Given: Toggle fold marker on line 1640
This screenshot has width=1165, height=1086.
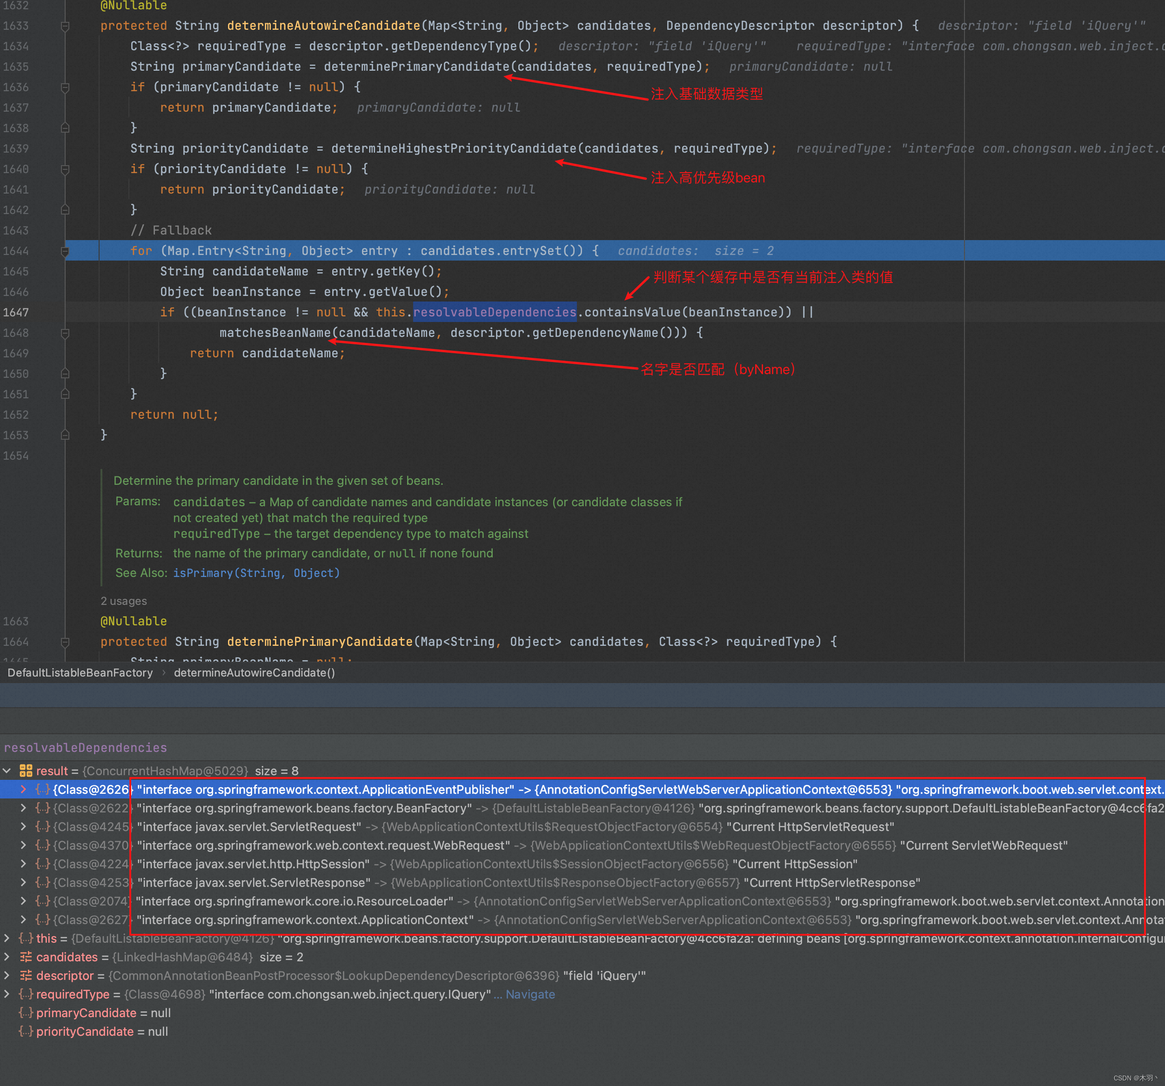Looking at the screenshot, I should [x=65, y=169].
